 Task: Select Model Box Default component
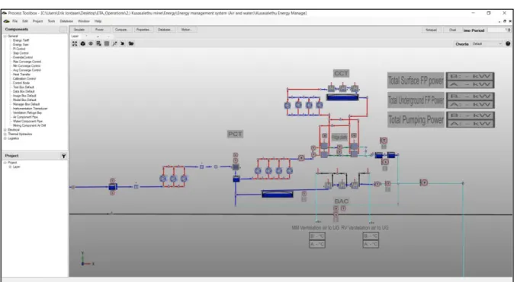pyautogui.click(x=24, y=100)
